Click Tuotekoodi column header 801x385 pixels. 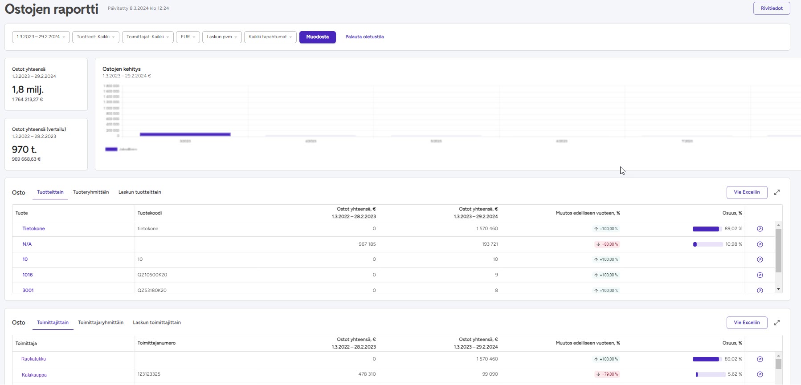point(150,213)
